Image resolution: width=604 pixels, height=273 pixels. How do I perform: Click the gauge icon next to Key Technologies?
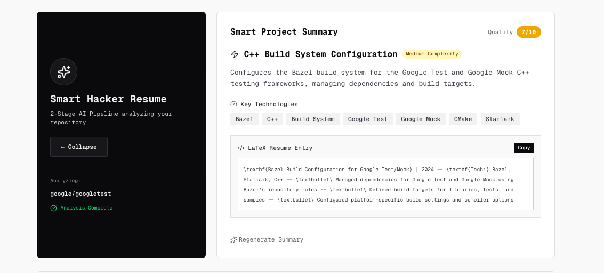click(x=233, y=104)
